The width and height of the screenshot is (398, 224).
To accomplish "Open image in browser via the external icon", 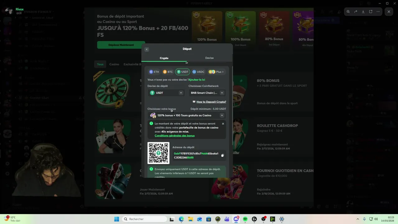I will click(x=371, y=12).
